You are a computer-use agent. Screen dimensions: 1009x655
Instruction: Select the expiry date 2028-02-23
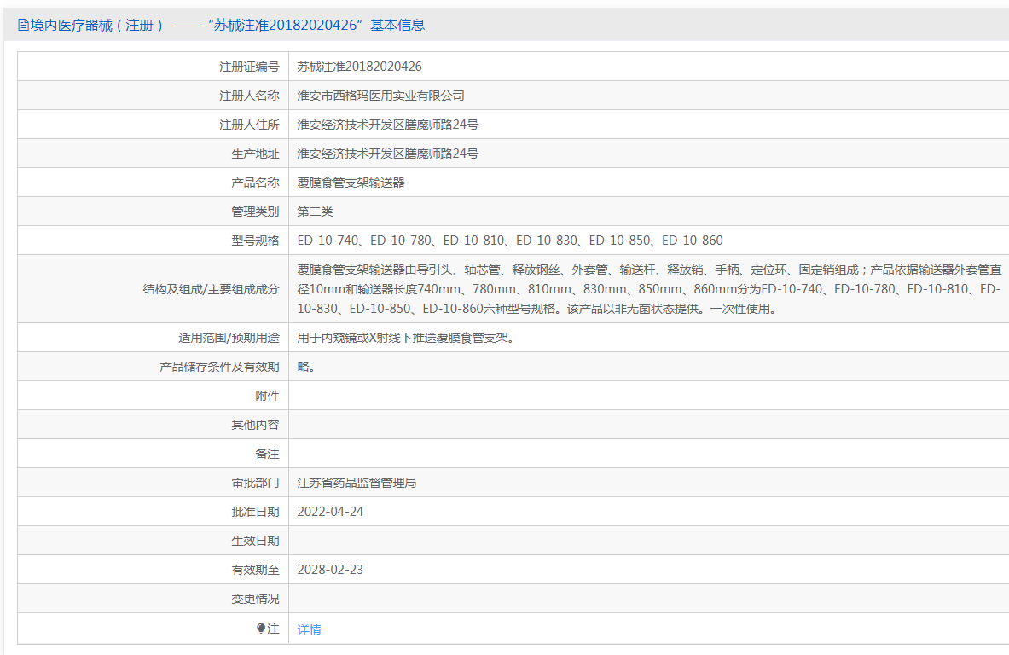[330, 570]
